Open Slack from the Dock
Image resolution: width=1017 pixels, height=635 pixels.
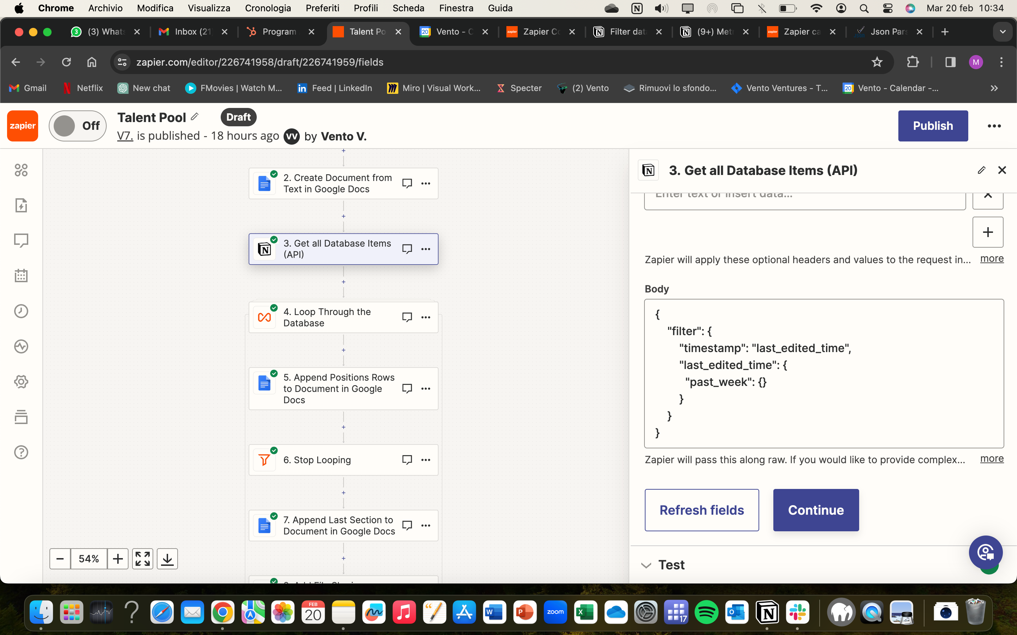[798, 613]
